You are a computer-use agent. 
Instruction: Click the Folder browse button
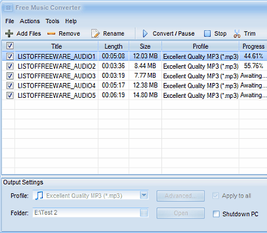click(x=144, y=213)
